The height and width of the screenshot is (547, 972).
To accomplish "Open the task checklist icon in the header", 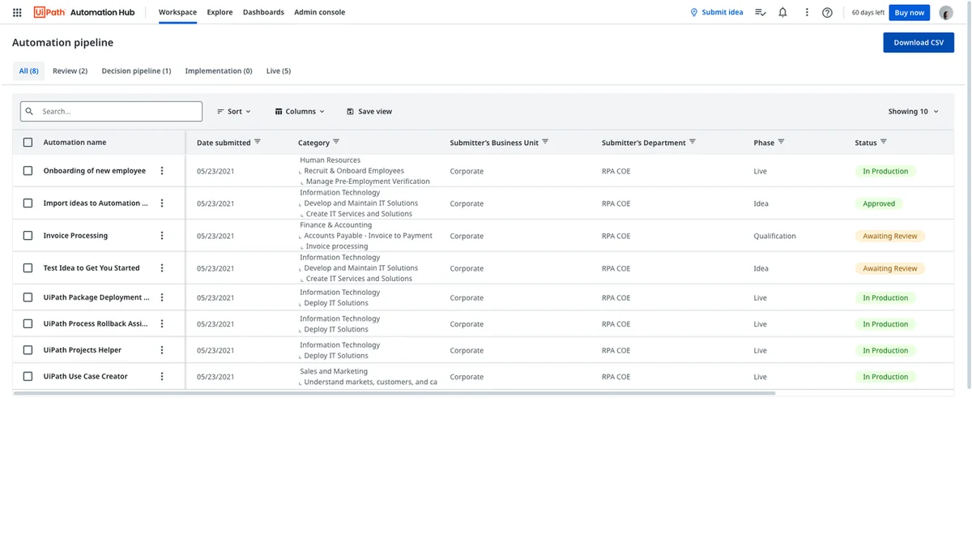I will [x=760, y=12].
